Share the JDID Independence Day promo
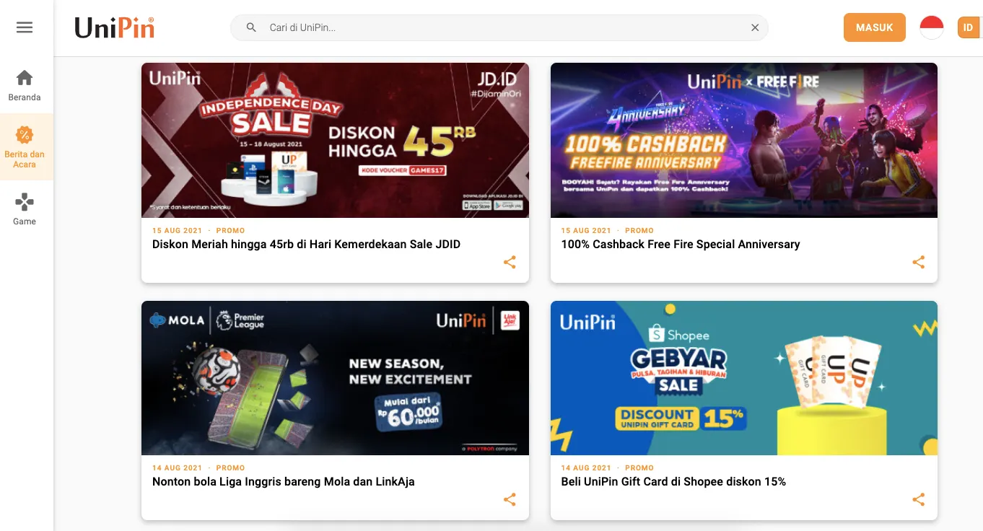Screen dimensions: 983x531 coord(510,262)
